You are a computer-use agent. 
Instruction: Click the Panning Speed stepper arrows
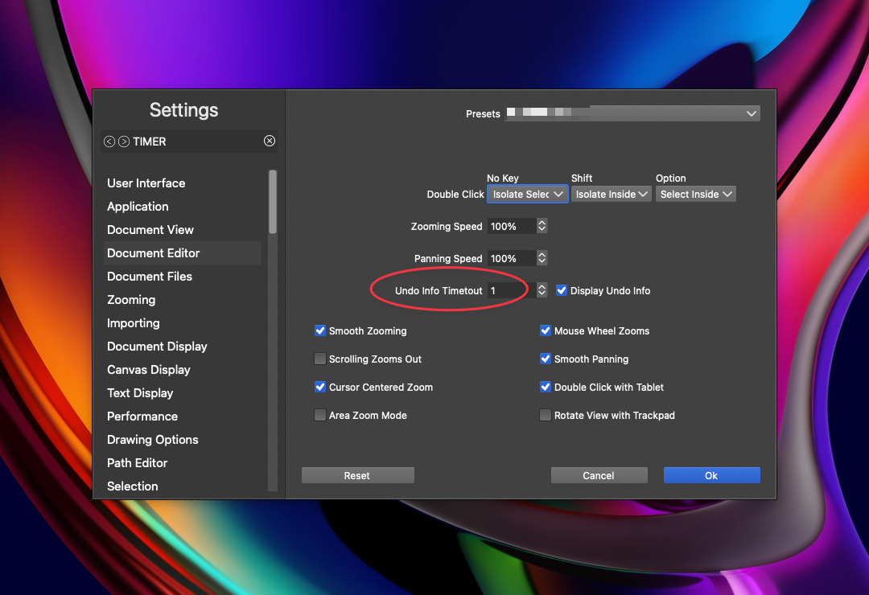coord(542,258)
